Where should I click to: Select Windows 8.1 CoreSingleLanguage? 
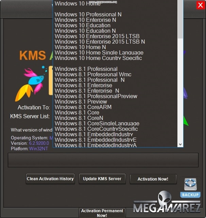point(116,123)
